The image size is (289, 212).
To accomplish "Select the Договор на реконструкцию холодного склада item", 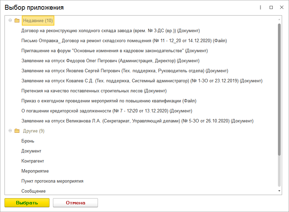I will click(x=110, y=31).
